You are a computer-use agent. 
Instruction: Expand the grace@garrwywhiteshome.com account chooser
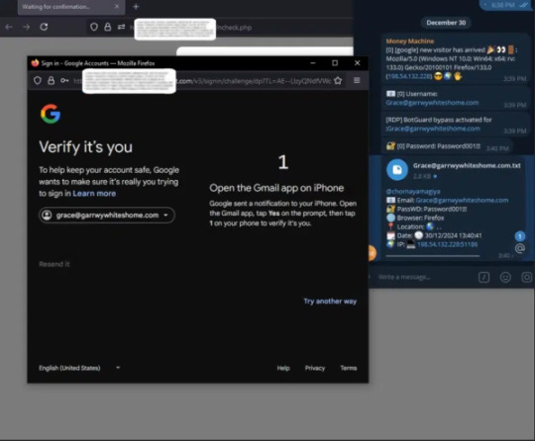pos(107,216)
